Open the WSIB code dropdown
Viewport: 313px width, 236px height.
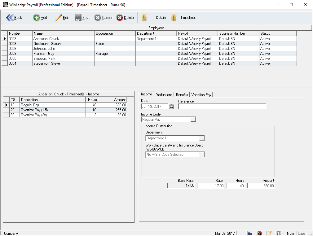(202, 155)
